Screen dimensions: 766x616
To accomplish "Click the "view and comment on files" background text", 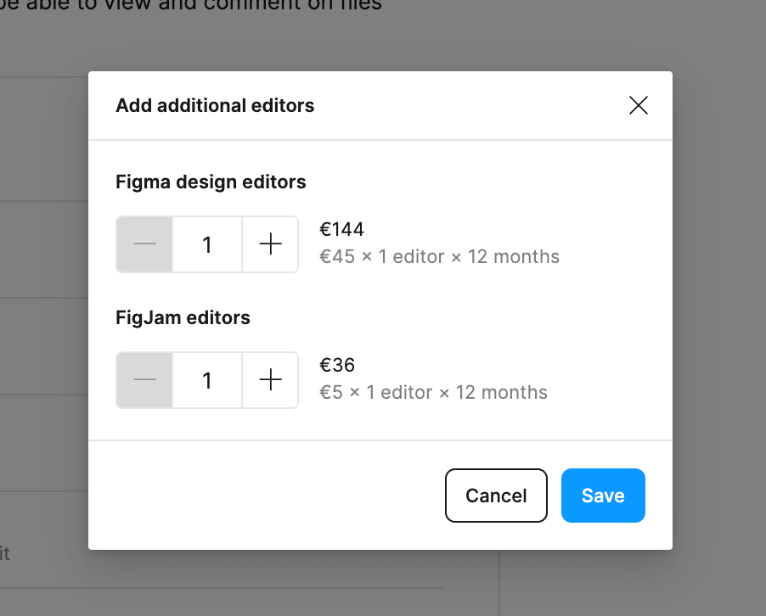I will (255, 5).
